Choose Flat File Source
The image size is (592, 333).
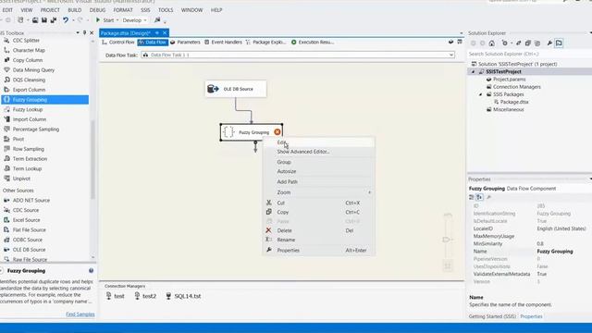point(29,229)
